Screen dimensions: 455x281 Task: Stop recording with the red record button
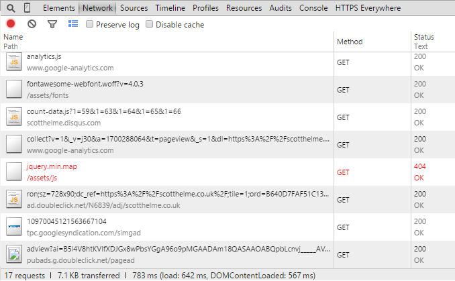(11, 24)
